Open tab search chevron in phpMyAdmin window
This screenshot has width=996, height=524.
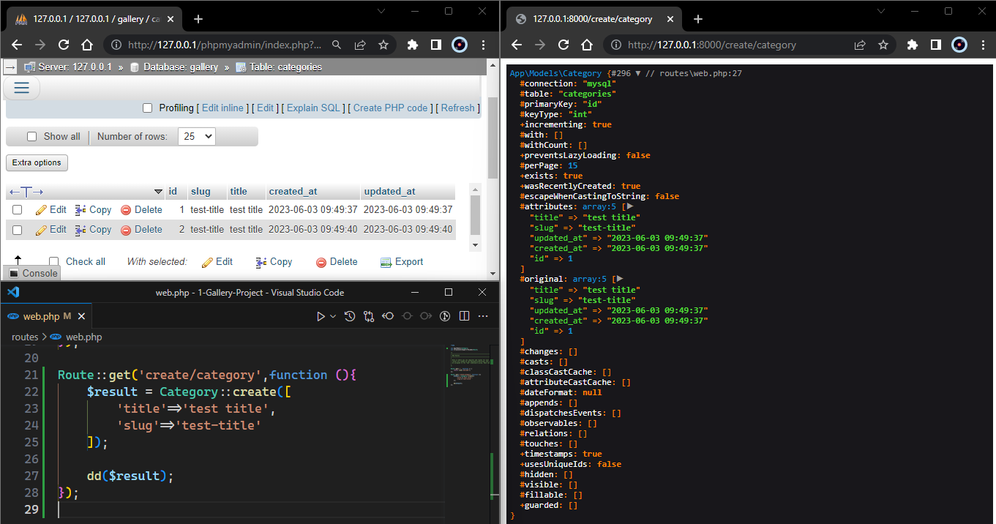click(x=381, y=11)
